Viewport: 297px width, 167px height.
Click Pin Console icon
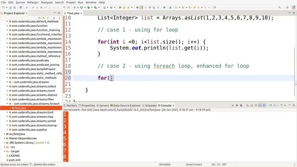click(271, 105)
